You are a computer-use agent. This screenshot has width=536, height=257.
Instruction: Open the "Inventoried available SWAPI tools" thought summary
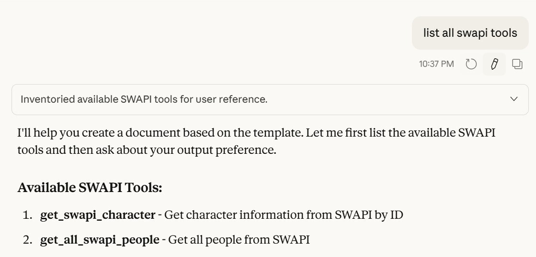coord(144,99)
